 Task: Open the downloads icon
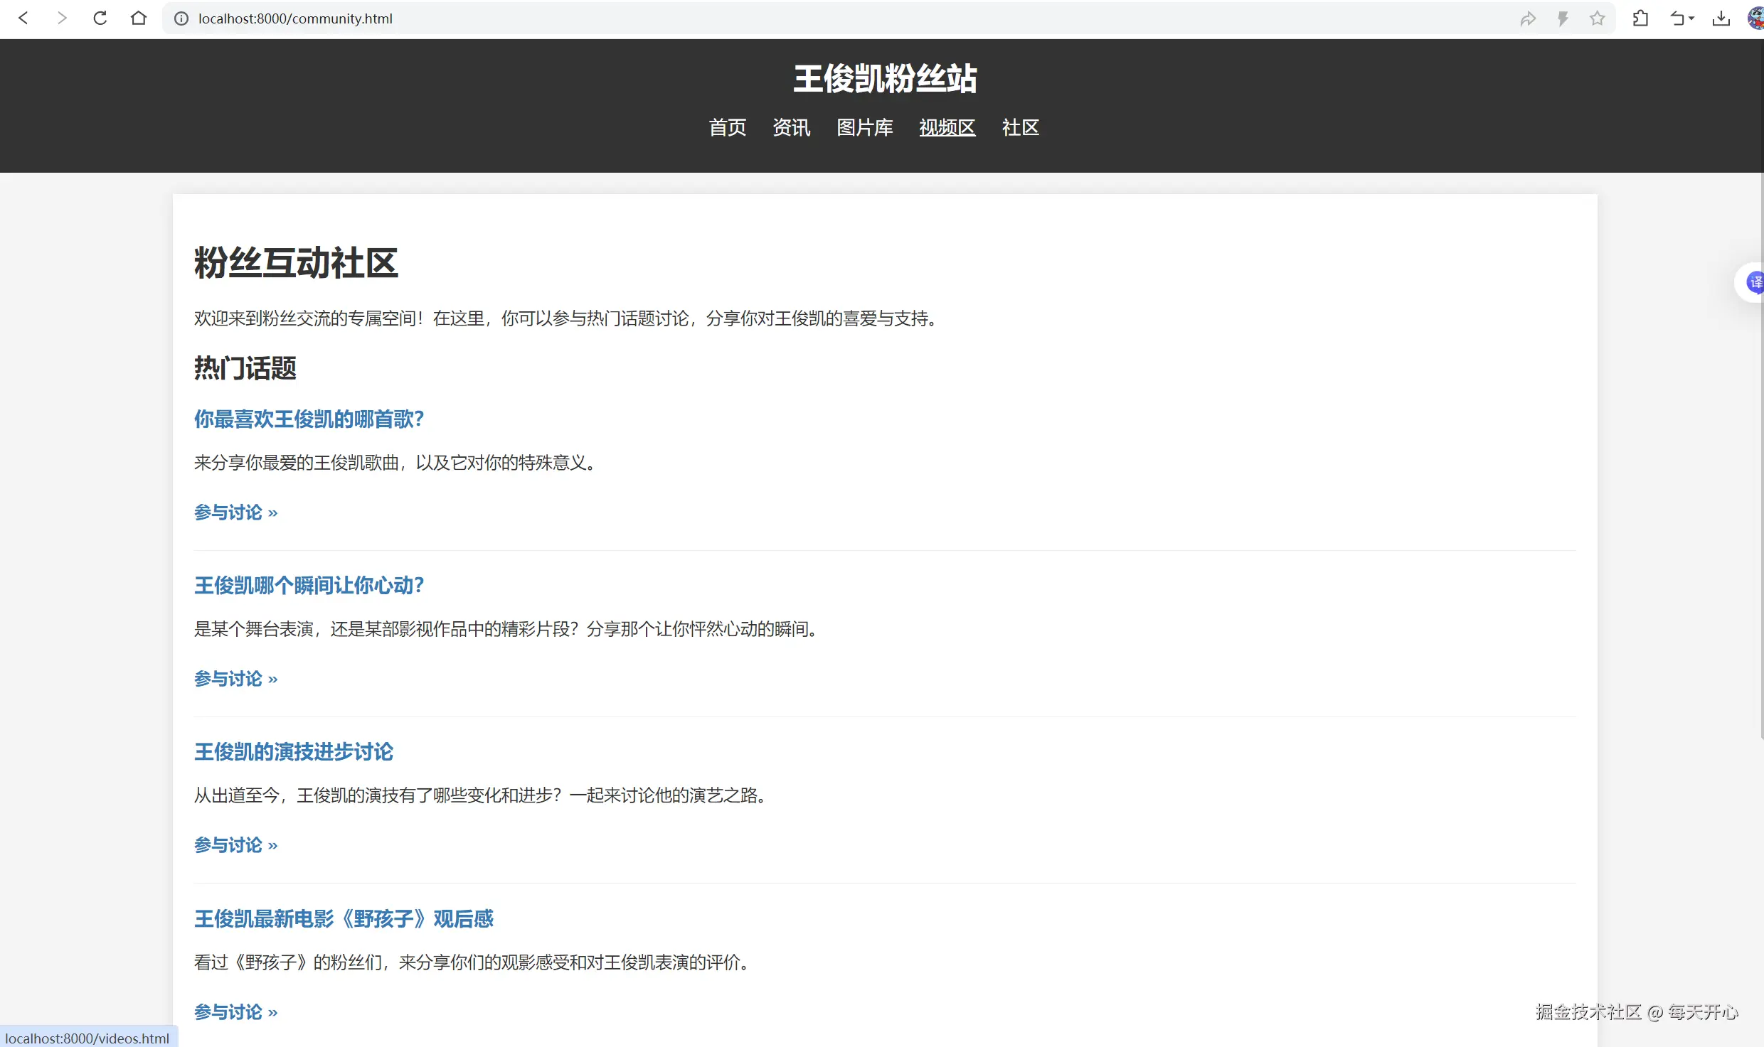pos(1721,18)
